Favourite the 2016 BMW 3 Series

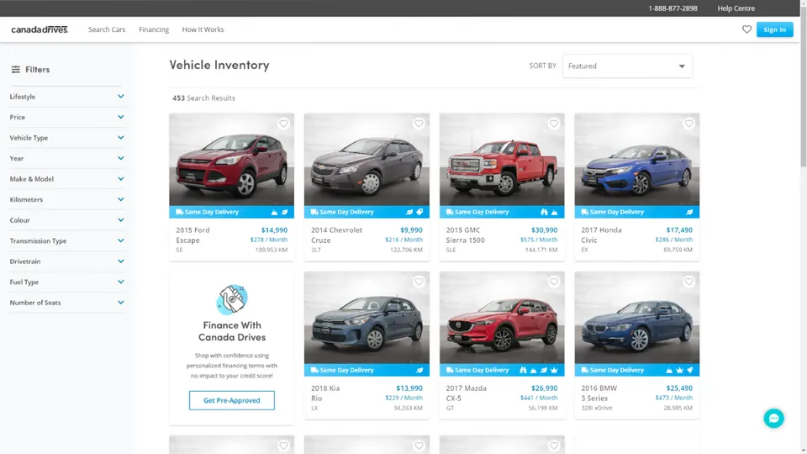[688, 282]
